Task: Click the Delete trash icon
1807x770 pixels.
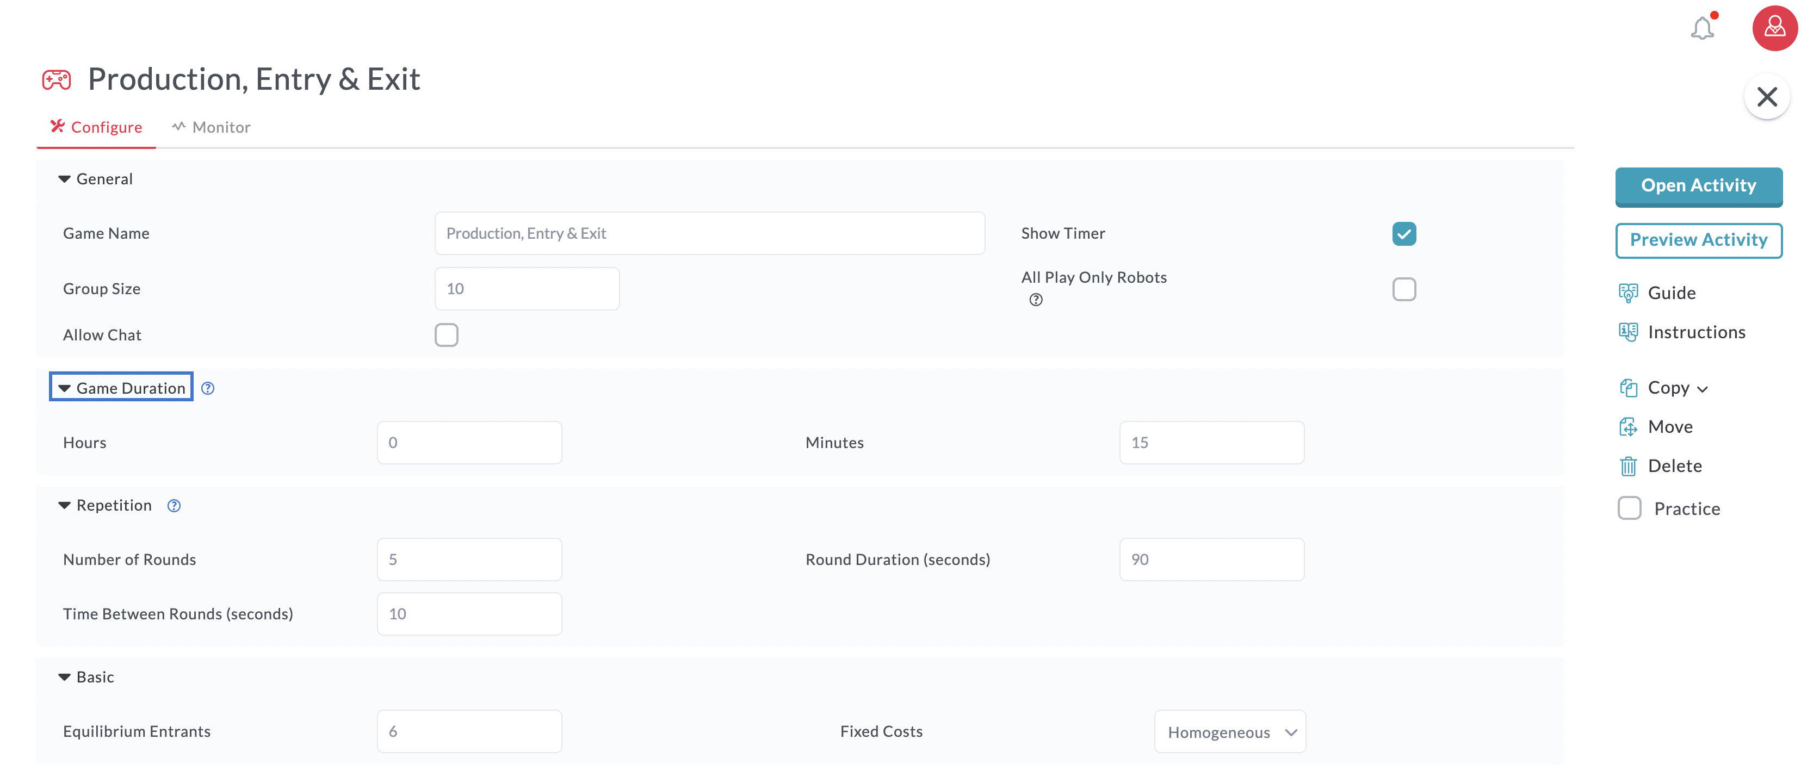Action: pos(1628,467)
